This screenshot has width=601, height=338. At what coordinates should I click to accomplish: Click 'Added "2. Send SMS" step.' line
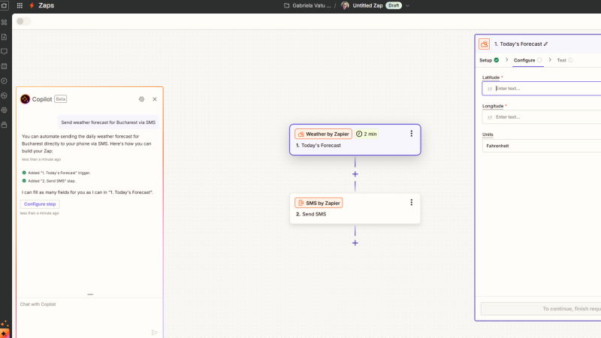point(52,181)
